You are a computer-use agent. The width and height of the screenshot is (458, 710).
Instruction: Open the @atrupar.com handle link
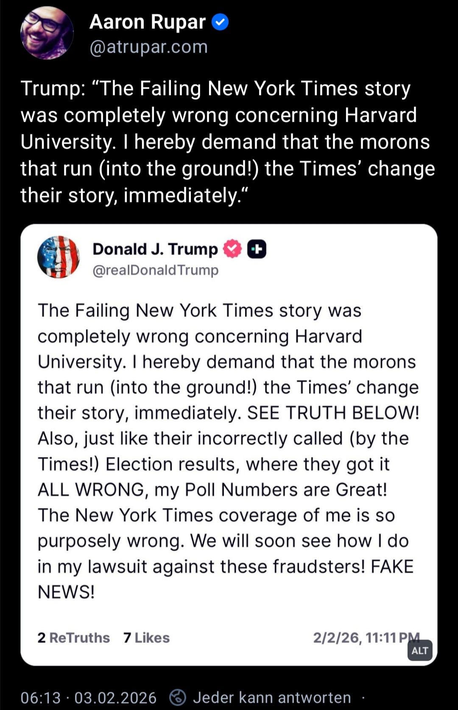pyautogui.click(x=148, y=47)
